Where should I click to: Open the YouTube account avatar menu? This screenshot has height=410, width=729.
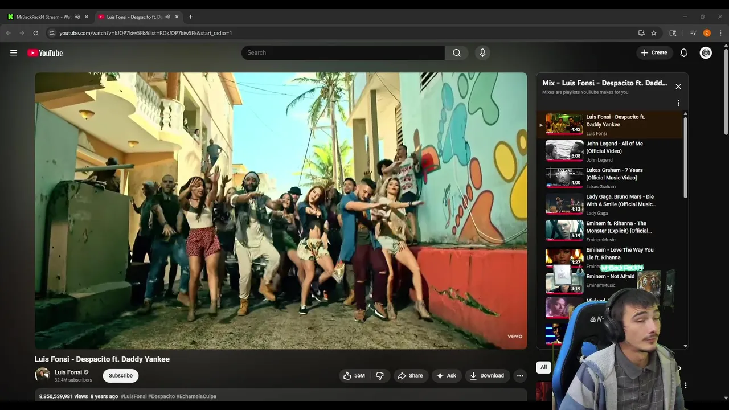coord(706,52)
